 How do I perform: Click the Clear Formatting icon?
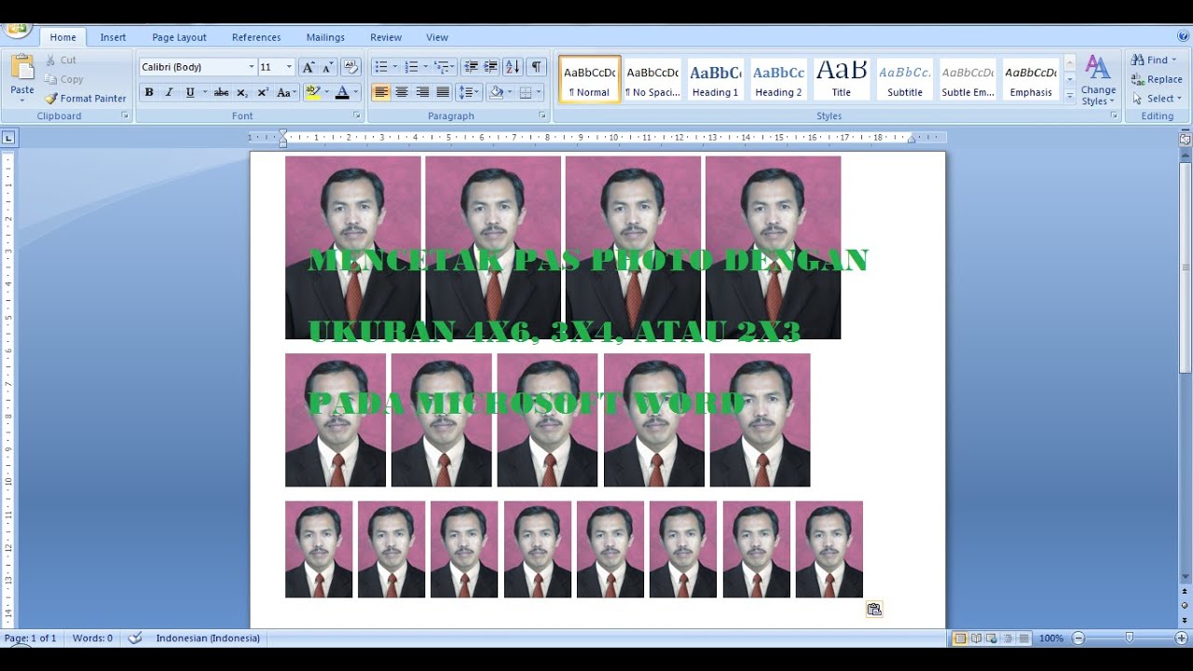[350, 67]
